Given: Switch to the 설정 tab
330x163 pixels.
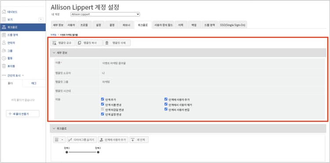Looking at the screenshot, I should point(98,25).
